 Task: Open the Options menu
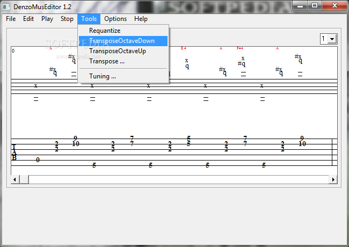(115, 19)
